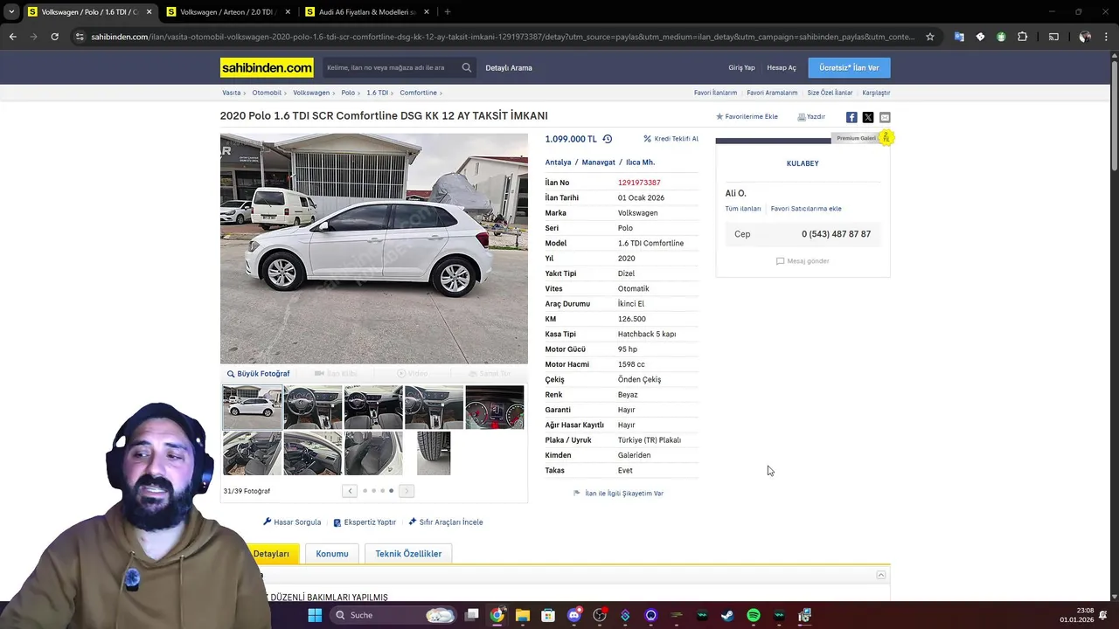Select the instrument cluster thumbnail
Image resolution: width=1119 pixels, height=629 pixels.
495,407
